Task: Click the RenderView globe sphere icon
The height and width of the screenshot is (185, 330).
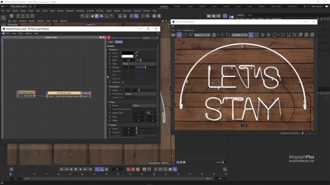Action: [214, 35]
